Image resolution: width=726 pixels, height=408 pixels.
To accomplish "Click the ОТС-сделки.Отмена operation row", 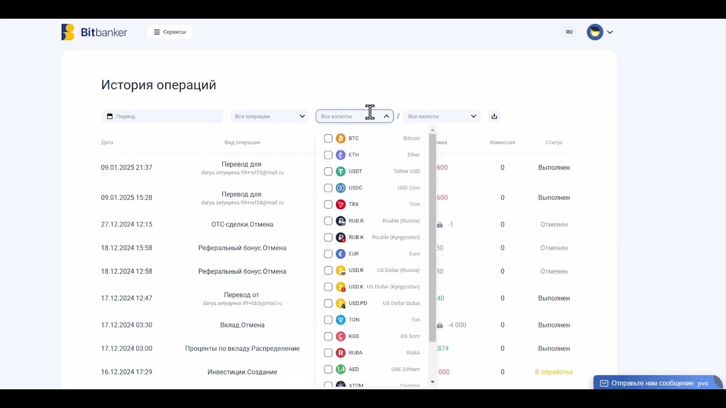I will (x=242, y=224).
